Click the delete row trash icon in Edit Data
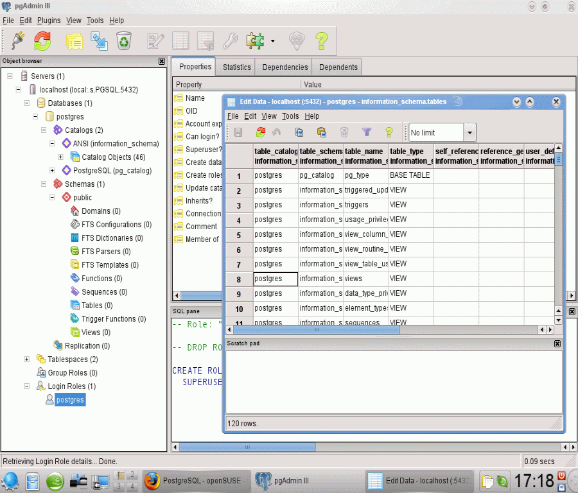Image resolution: width=578 pixels, height=493 pixels. point(344,132)
